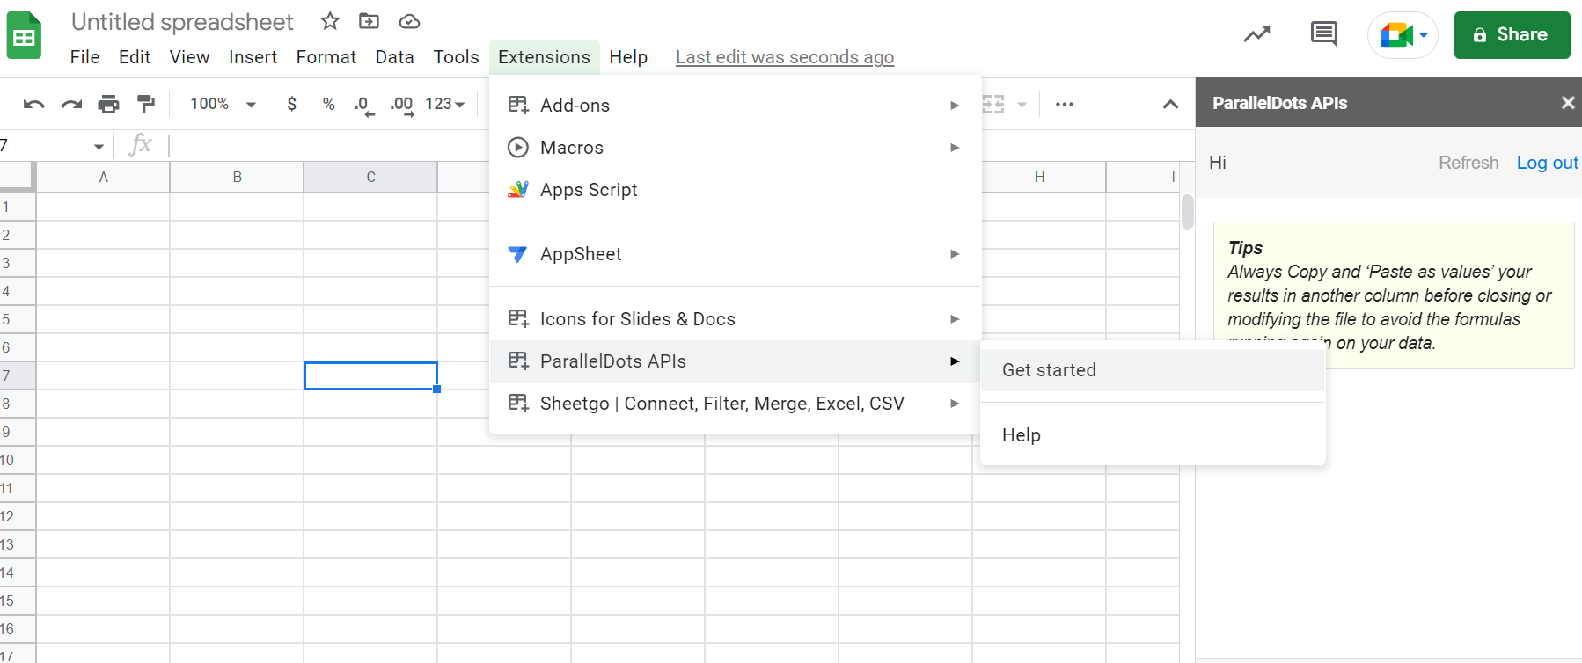Click the AppSheet logo icon
The height and width of the screenshot is (663, 1582).
click(x=518, y=254)
